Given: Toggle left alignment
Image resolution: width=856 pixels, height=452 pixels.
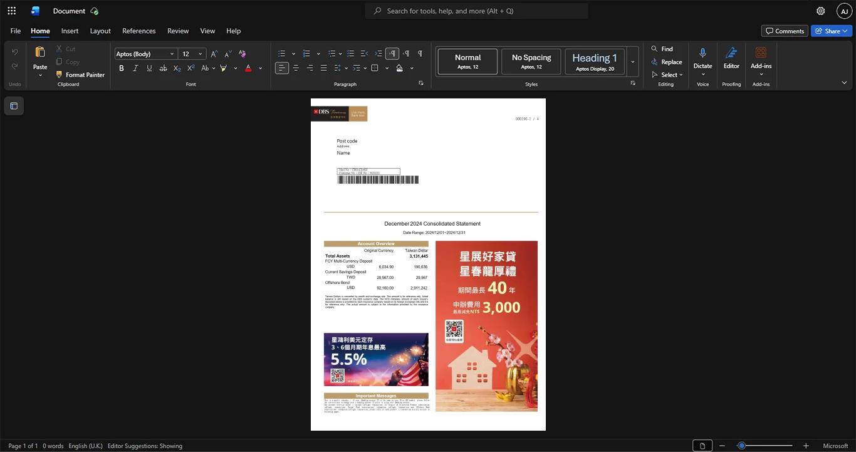Looking at the screenshot, I should [282, 68].
